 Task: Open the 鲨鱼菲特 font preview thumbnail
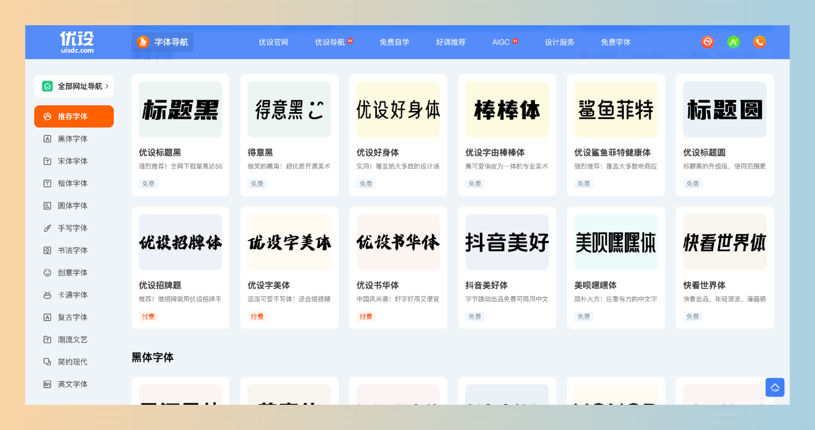point(616,109)
